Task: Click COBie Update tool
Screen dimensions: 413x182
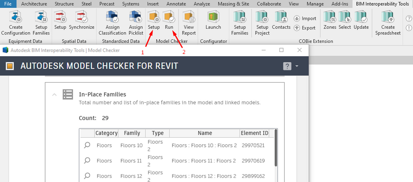Action: pyautogui.click(x=361, y=20)
